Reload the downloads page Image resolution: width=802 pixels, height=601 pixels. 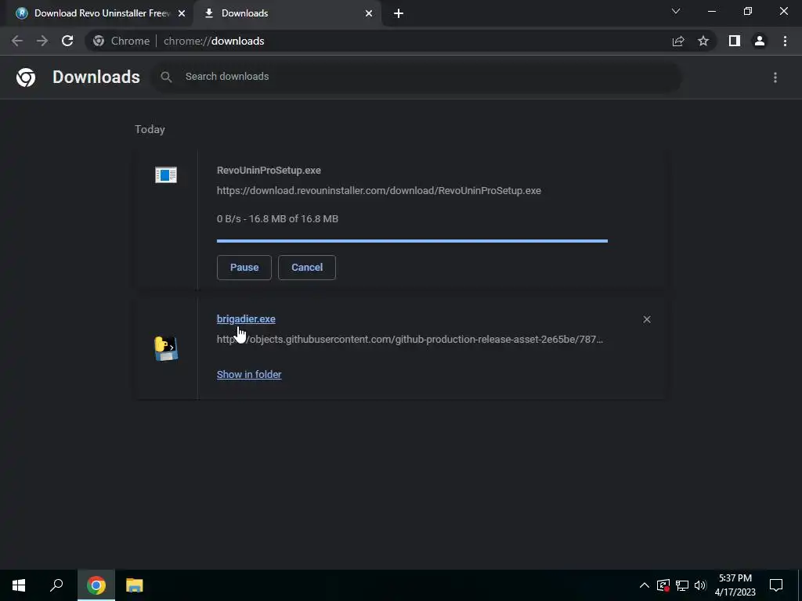[67, 41]
